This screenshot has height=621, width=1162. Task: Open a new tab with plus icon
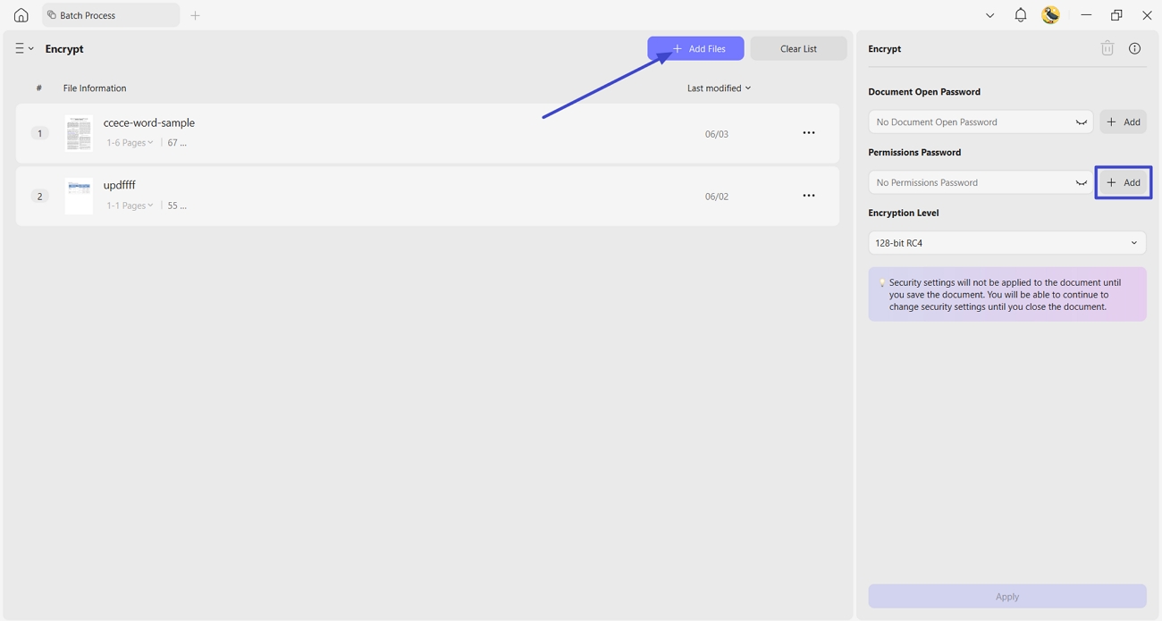click(195, 15)
